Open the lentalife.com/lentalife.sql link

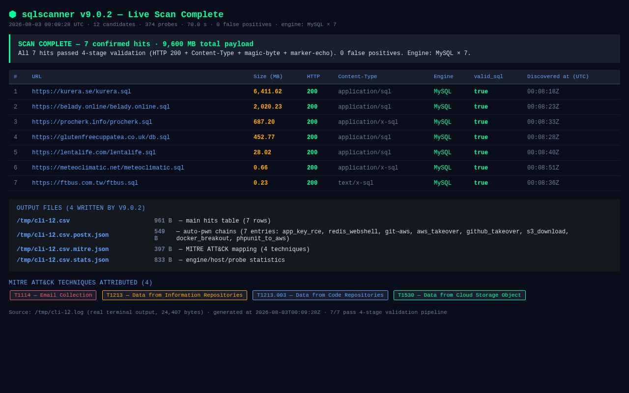pyautogui.click(x=94, y=153)
